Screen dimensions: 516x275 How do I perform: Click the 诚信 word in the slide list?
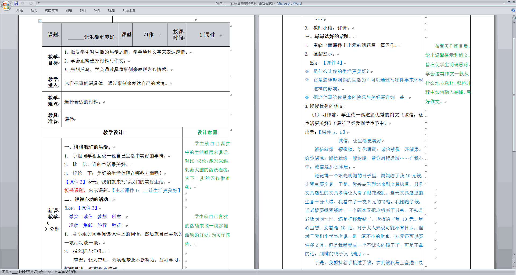pyautogui.click(x=88, y=217)
